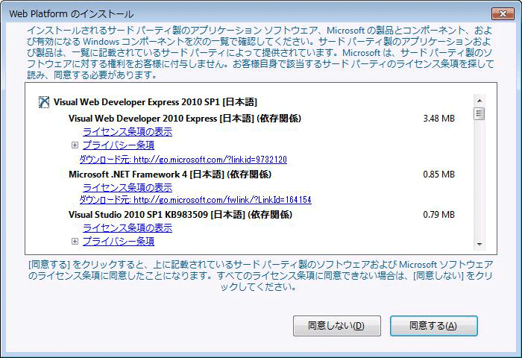Select the Visual Studio 2010 SP1 KB983509 row
The image size is (522, 358).
tap(180, 215)
